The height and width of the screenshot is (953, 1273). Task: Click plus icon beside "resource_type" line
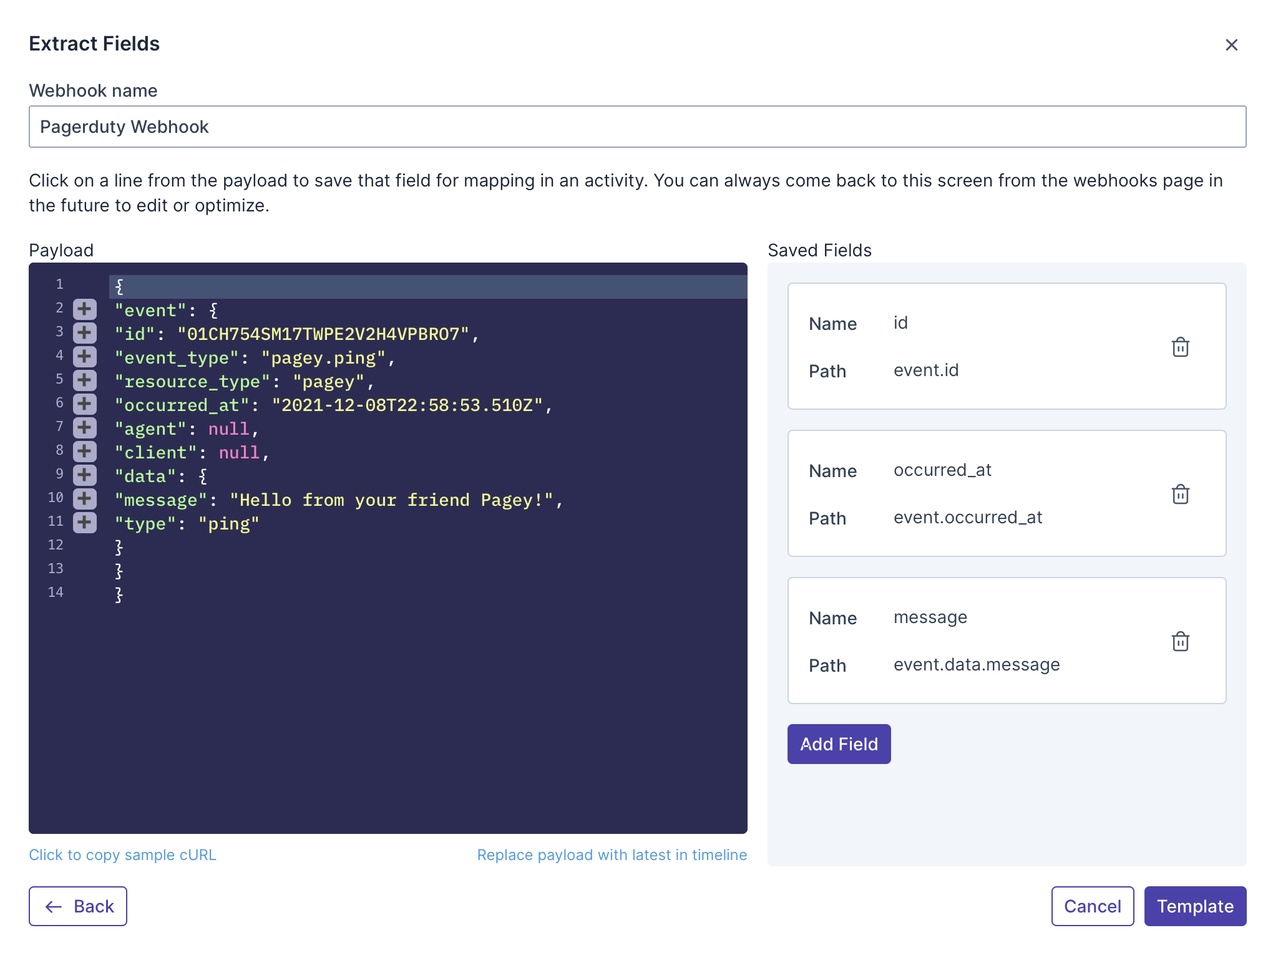click(84, 380)
